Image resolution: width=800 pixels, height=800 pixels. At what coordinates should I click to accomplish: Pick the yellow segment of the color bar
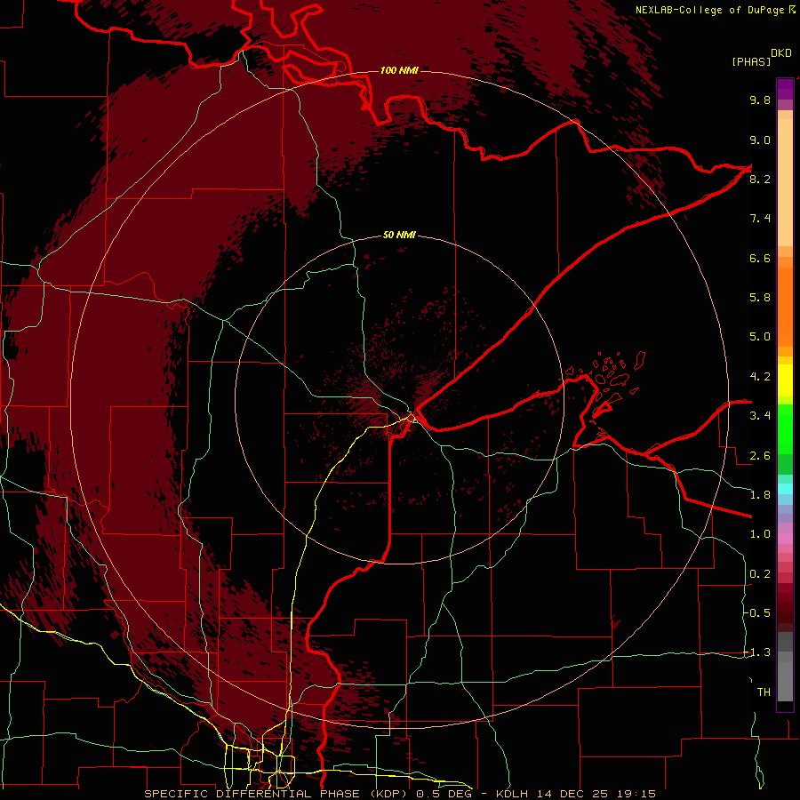point(785,380)
